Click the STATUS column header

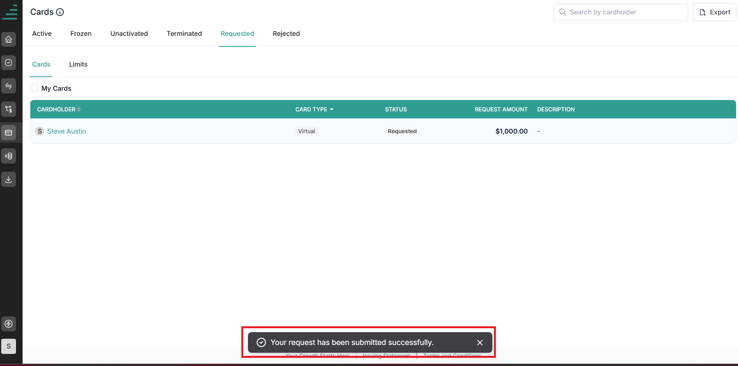pos(396,109)
